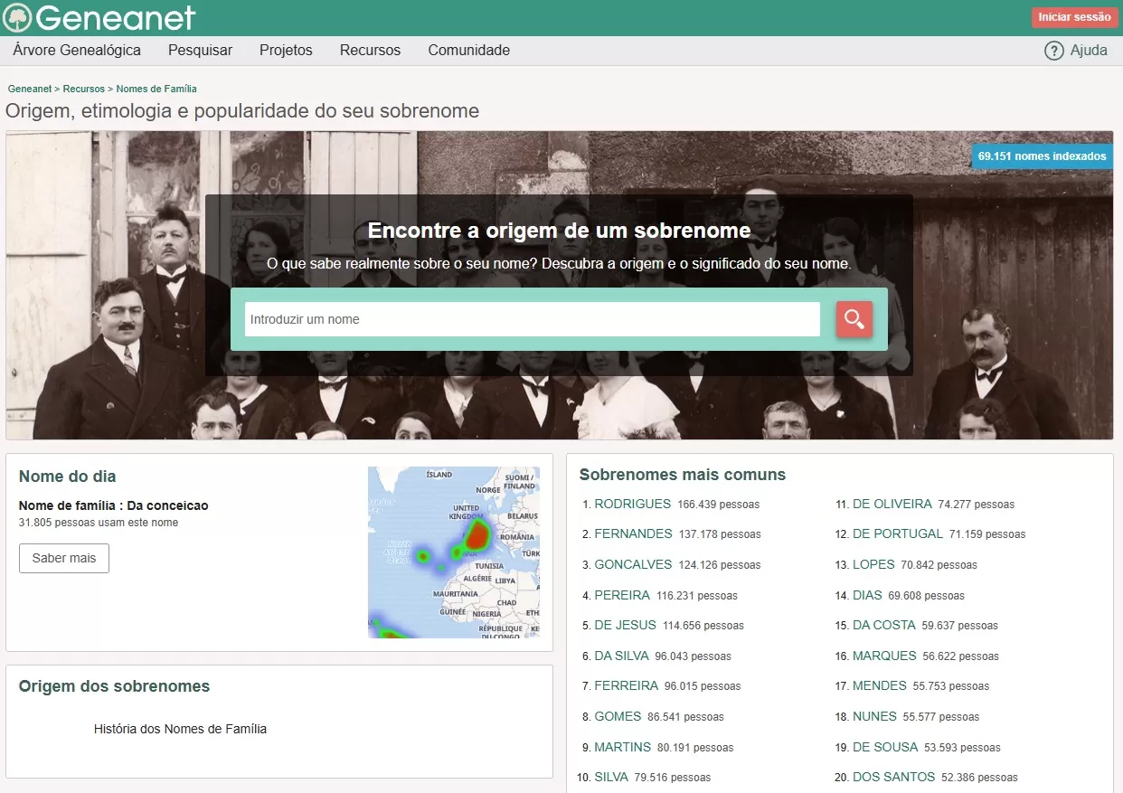This screenshot has height=793, width=1123.
Task: Open the SILVA surname link, number 10
Action: 611,777
